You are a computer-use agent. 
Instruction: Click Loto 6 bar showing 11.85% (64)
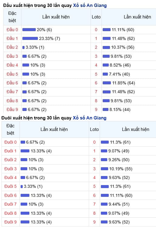[107, 83]
